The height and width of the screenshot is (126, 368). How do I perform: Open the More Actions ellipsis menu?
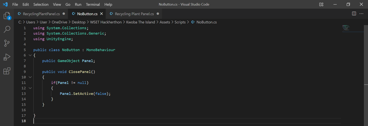(361, 14)
